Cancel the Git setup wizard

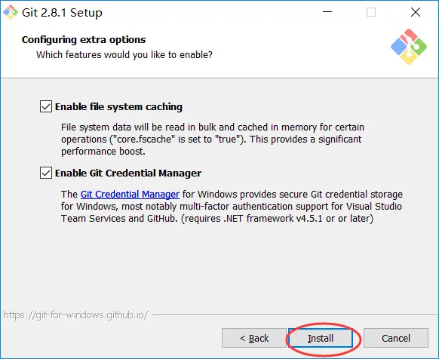pyautogui.click(x=396, y=338)
